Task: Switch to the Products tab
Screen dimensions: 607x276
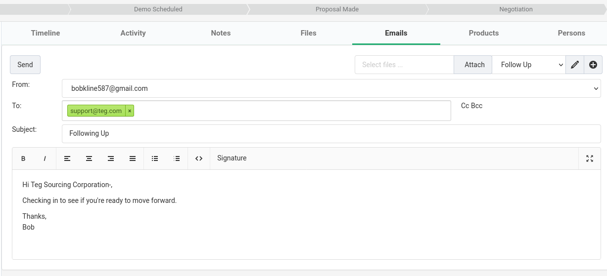Action: pyautogui.click(x=484, y=33)
